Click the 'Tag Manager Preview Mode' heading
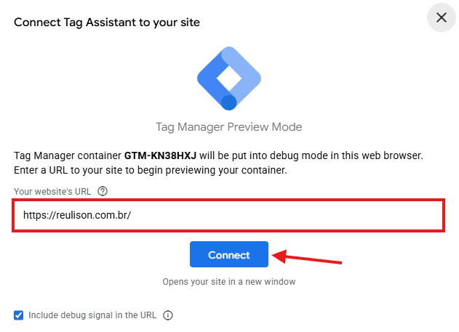This screenshot has height=332, width=459. (x=229, y=127)
